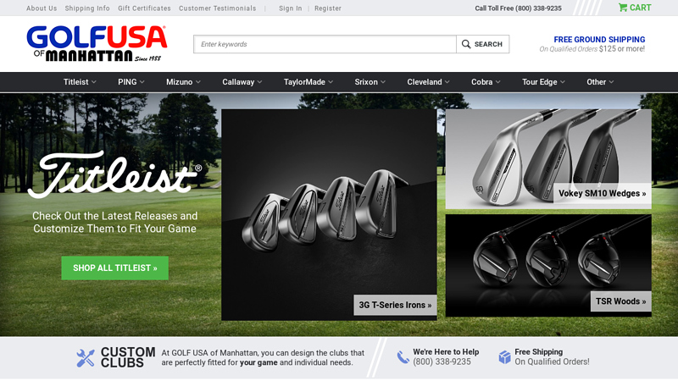Click the Titleist script logo in banner
Screen dimensions: 678x381
114,174
